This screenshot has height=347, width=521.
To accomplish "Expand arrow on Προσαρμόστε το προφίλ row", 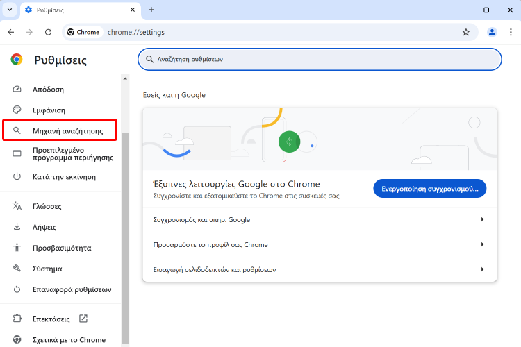I will click(x=482, y=244).
